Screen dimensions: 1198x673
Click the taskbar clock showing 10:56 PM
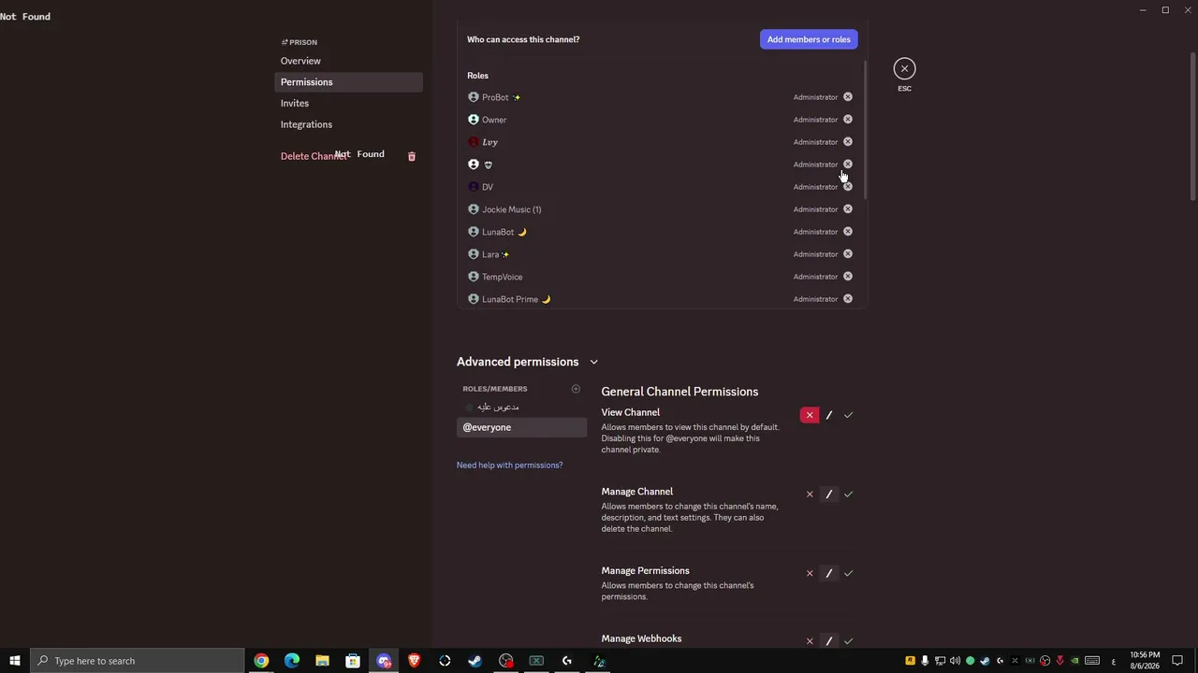click(x=1145, y=661)
